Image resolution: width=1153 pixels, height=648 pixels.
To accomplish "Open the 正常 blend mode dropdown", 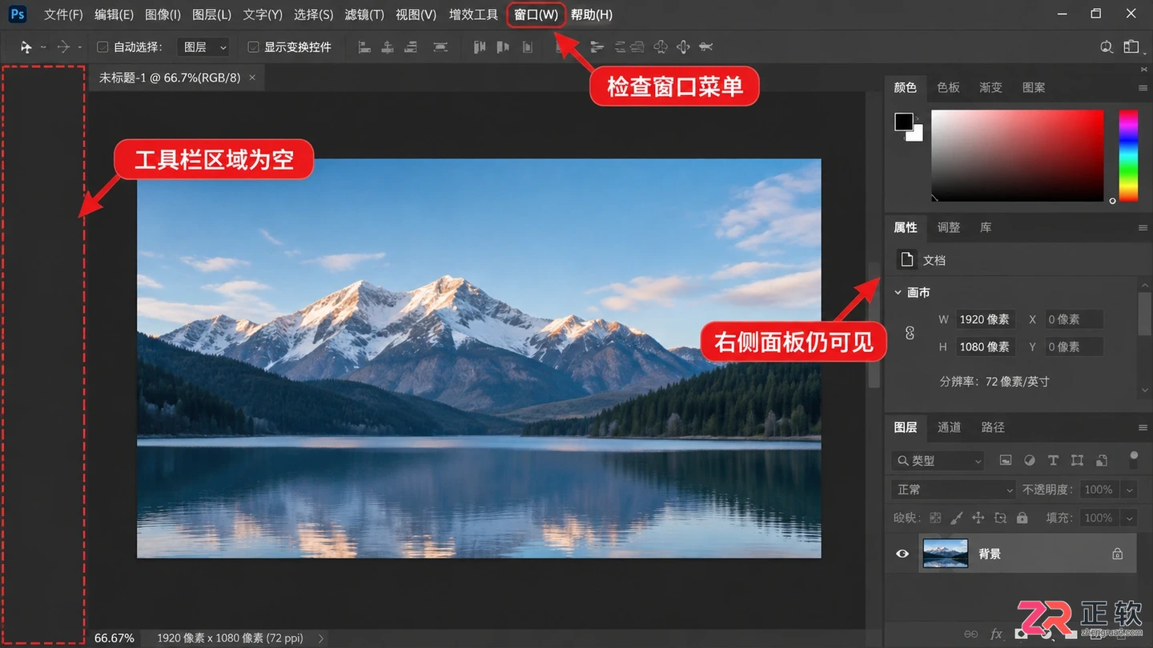I will coord(954,490).
